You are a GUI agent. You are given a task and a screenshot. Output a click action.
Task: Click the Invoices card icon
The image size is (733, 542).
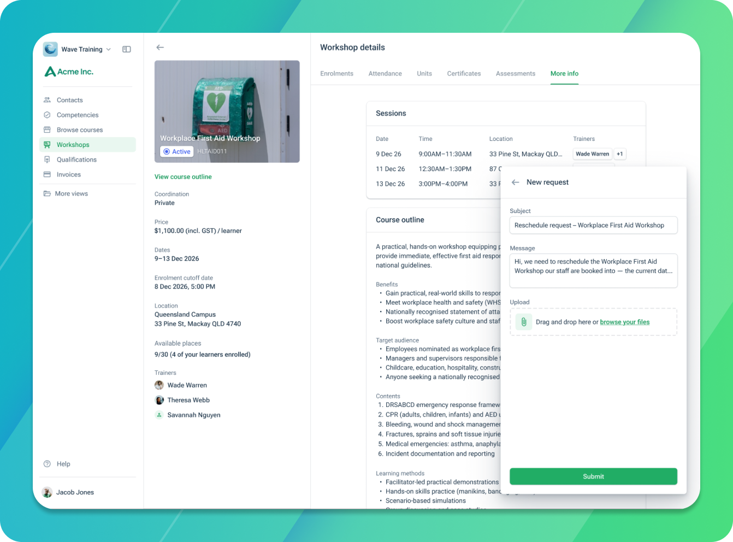click(x=47, y=174)
